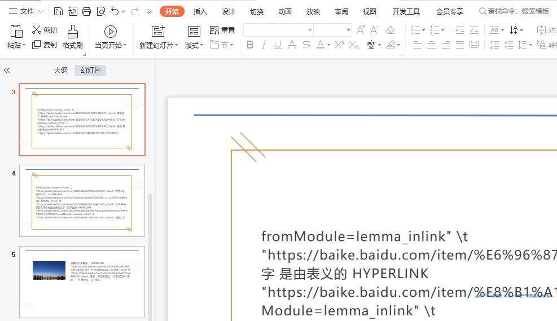Switch to the 幻灯片 panel tab
Viewport: 557px width, 321px height.
[91, 71]
